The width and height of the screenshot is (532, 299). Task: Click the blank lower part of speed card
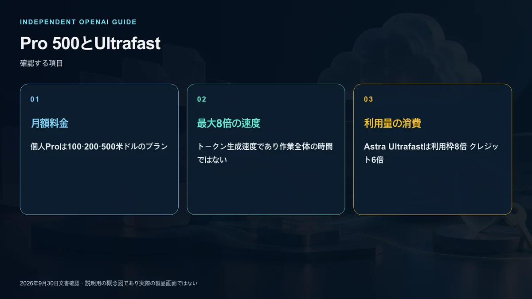[x=266, y=190]
